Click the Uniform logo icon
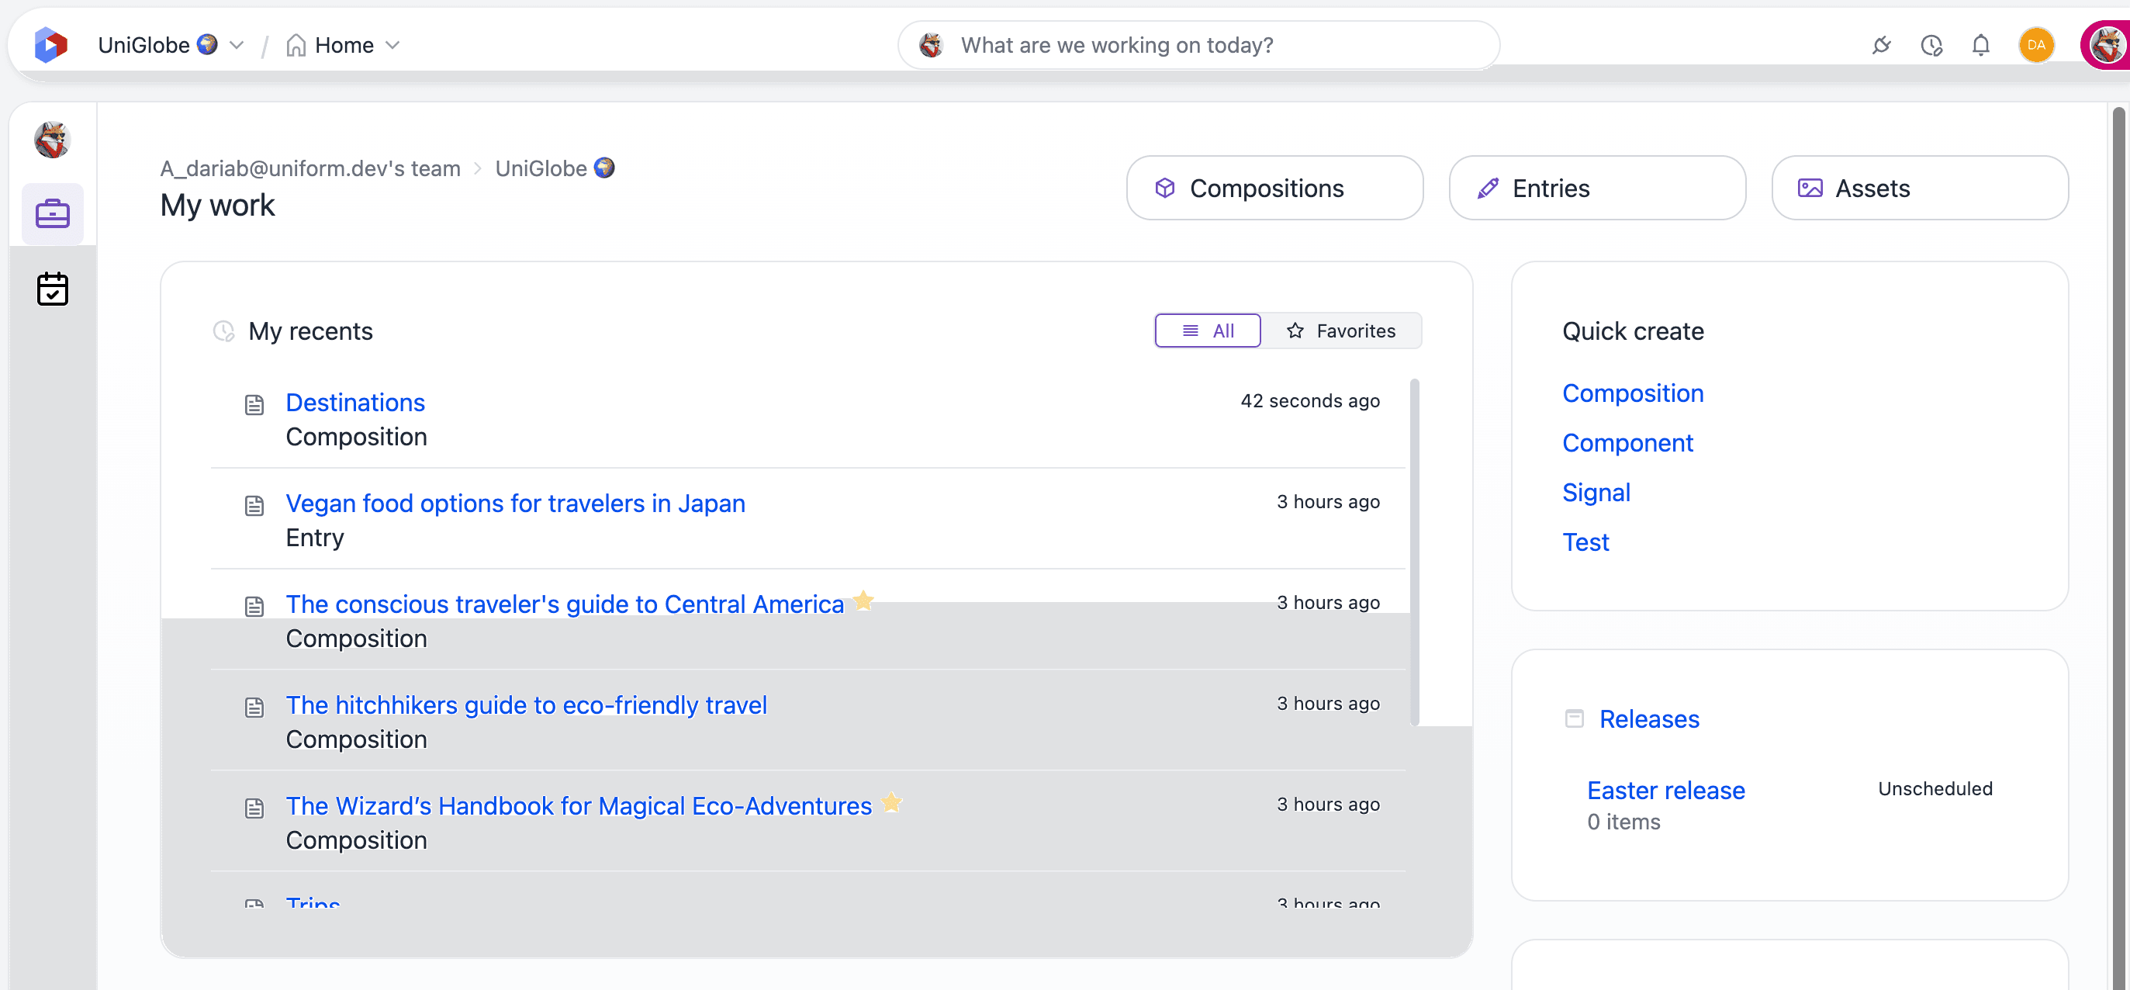 coord(50,45)
